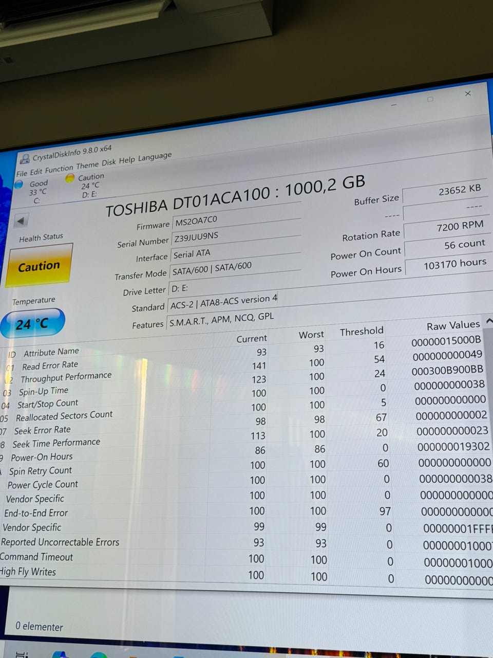The image size is (493, 658).
Task: Click the Raw Values column header
Action: coord(453,325)
